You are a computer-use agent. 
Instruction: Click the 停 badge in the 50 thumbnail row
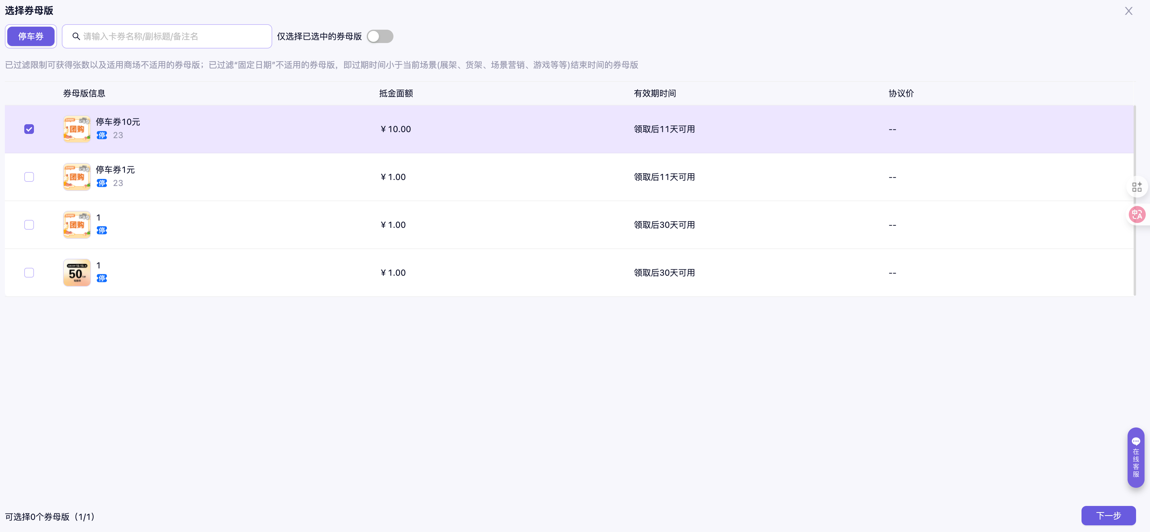(x=102, y=278)
